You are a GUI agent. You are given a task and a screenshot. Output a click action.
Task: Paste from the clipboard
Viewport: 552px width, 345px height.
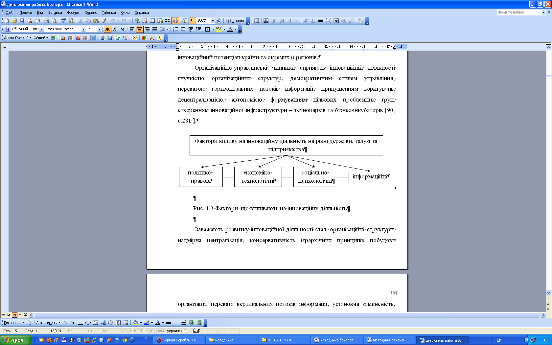[x=96, y=21]
